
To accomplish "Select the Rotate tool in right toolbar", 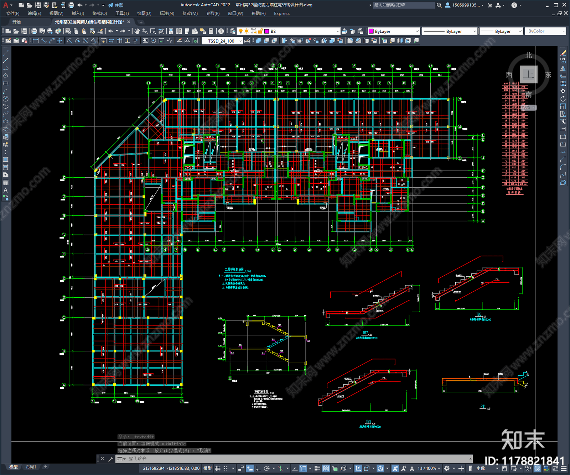I will coord(563,99).
